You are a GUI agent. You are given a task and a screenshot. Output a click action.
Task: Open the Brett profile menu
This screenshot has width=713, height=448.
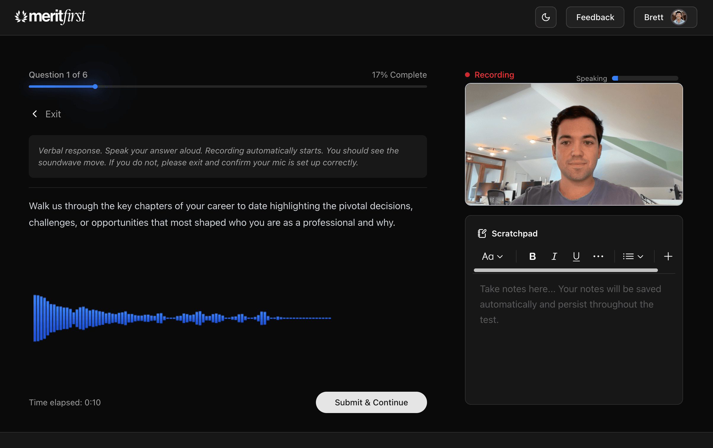[x=665, y=17]
